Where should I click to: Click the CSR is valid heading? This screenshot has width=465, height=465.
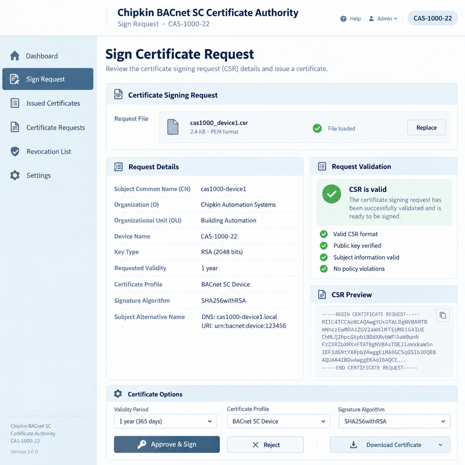368,189
